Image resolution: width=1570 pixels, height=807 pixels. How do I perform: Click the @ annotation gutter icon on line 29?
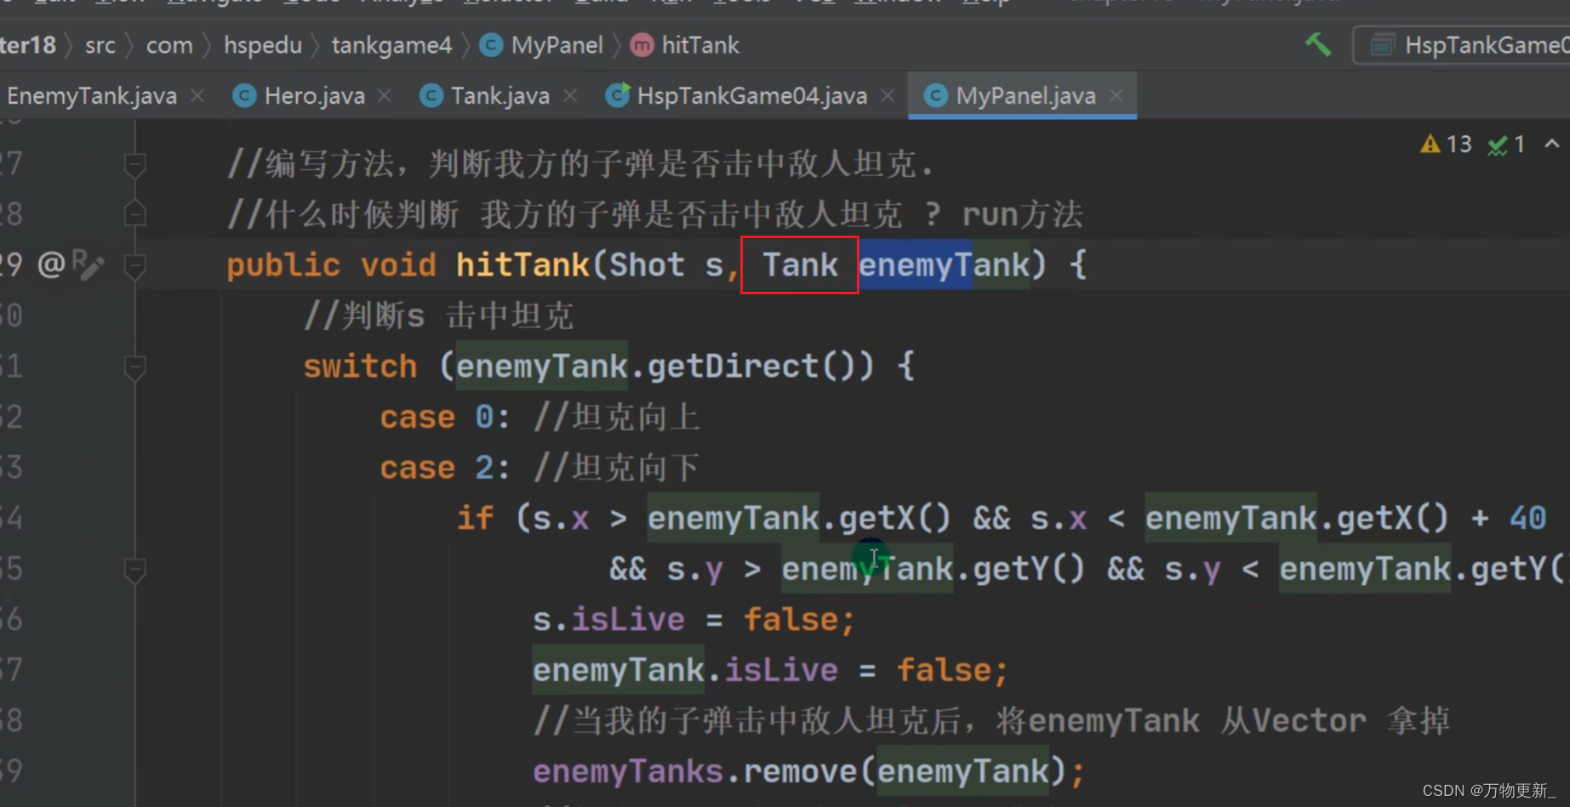(51, 264)
